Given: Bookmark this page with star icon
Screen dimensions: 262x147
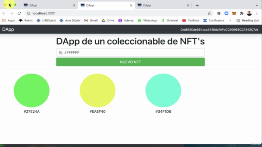Looking at the screenshot, I should point(209,13).
